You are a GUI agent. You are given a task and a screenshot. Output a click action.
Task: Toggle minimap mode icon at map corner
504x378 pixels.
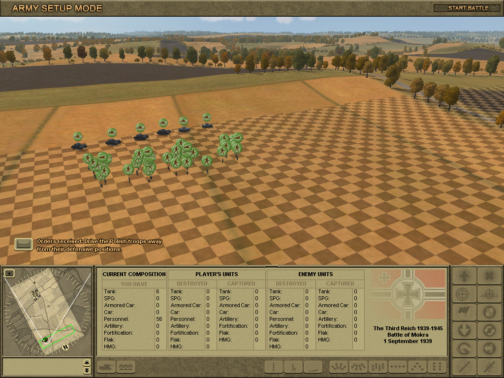coord(9,272)
